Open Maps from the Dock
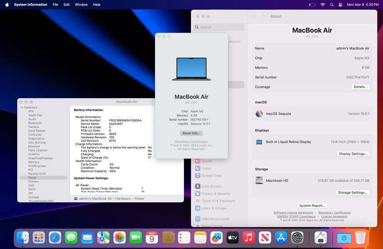Viewport: 383px width, 249px height. (x=103, y=237)
